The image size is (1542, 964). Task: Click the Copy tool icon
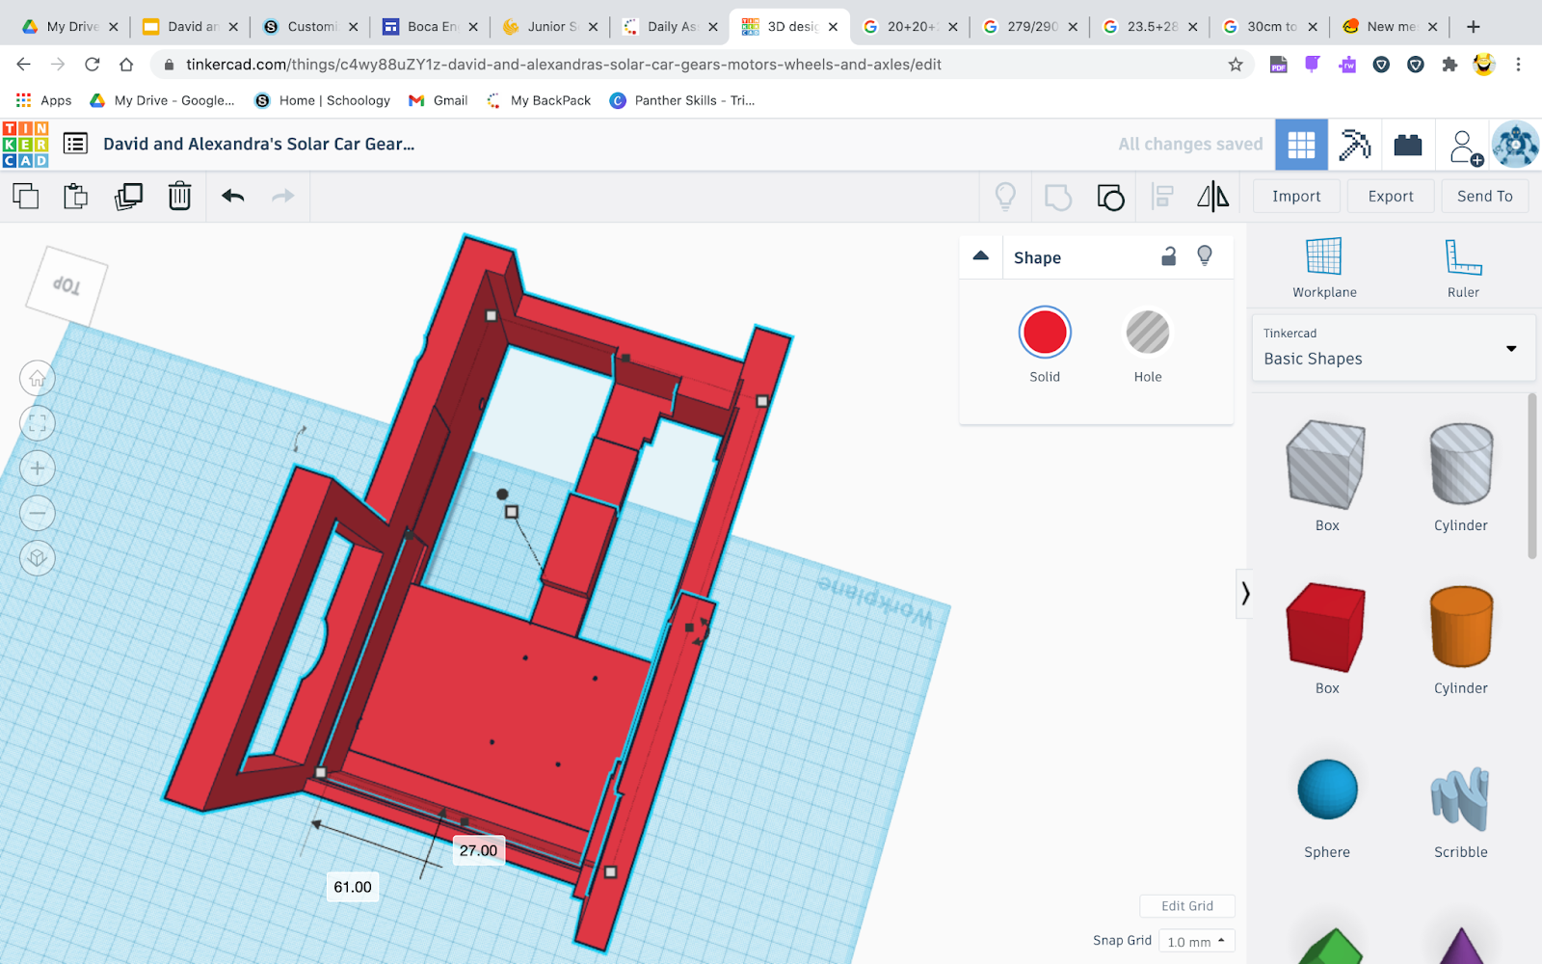click(x=26, y=197)
